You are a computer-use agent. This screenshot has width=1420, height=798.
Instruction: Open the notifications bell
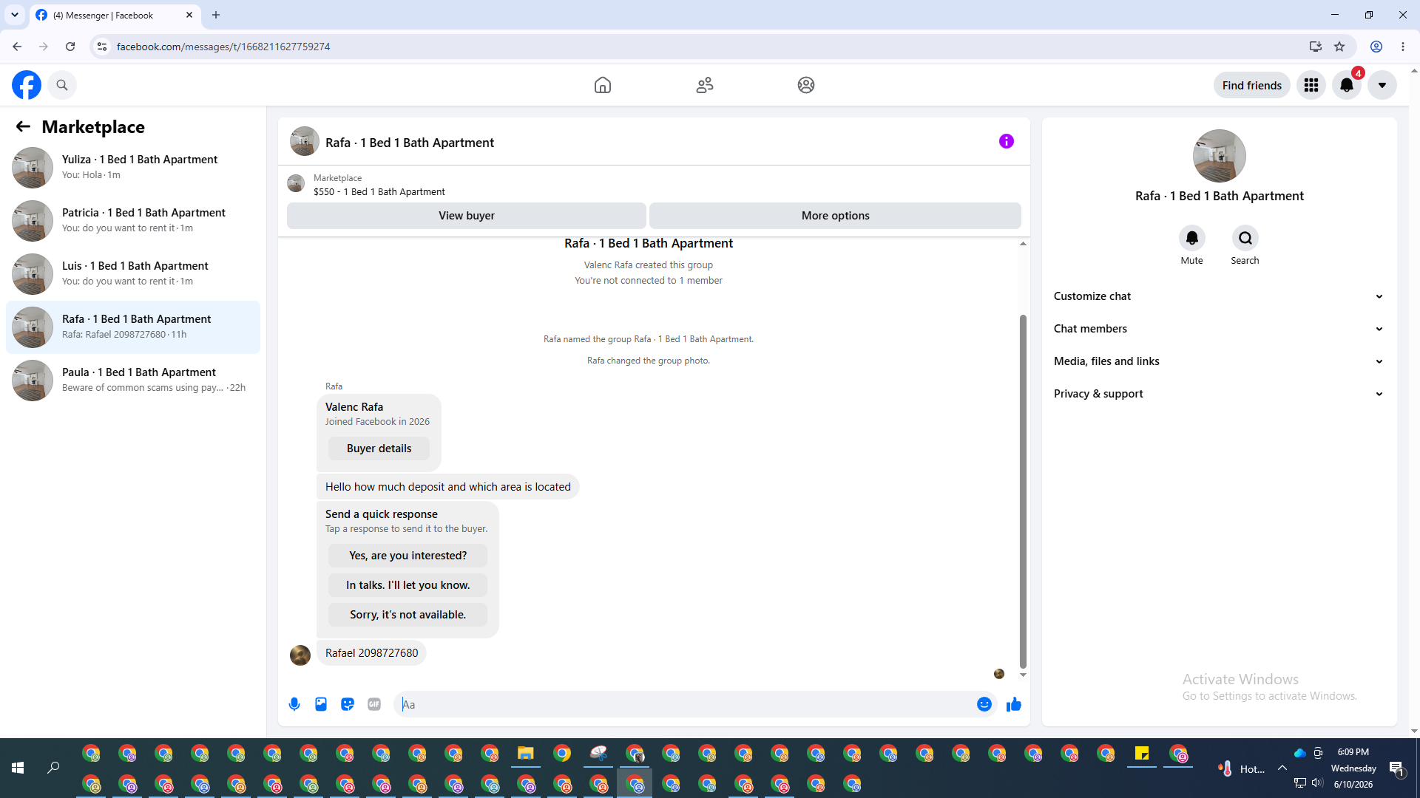tap(1347, 85)
